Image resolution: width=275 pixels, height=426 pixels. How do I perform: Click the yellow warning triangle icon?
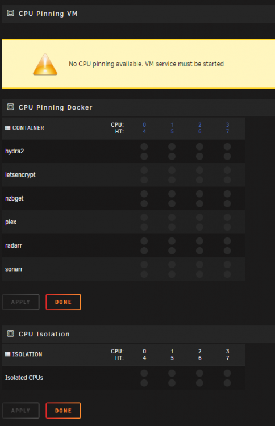pos(45,64)
